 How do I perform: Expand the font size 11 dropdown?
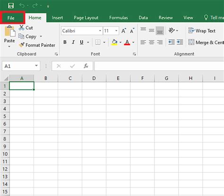pyautogui.click(x=116, y=31)
